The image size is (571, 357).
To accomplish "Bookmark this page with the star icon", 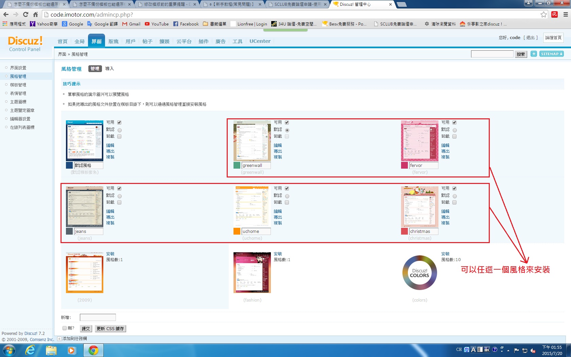I will pos(543,14).
